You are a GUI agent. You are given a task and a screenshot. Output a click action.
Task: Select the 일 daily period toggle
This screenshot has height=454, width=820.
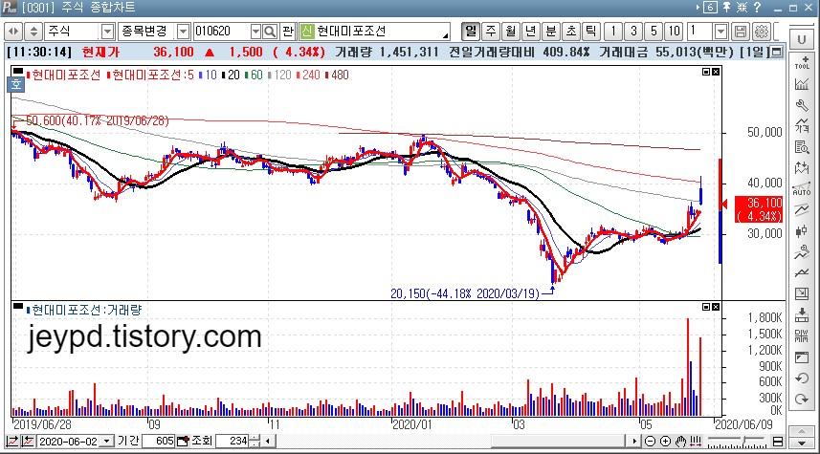click(471, 32)
